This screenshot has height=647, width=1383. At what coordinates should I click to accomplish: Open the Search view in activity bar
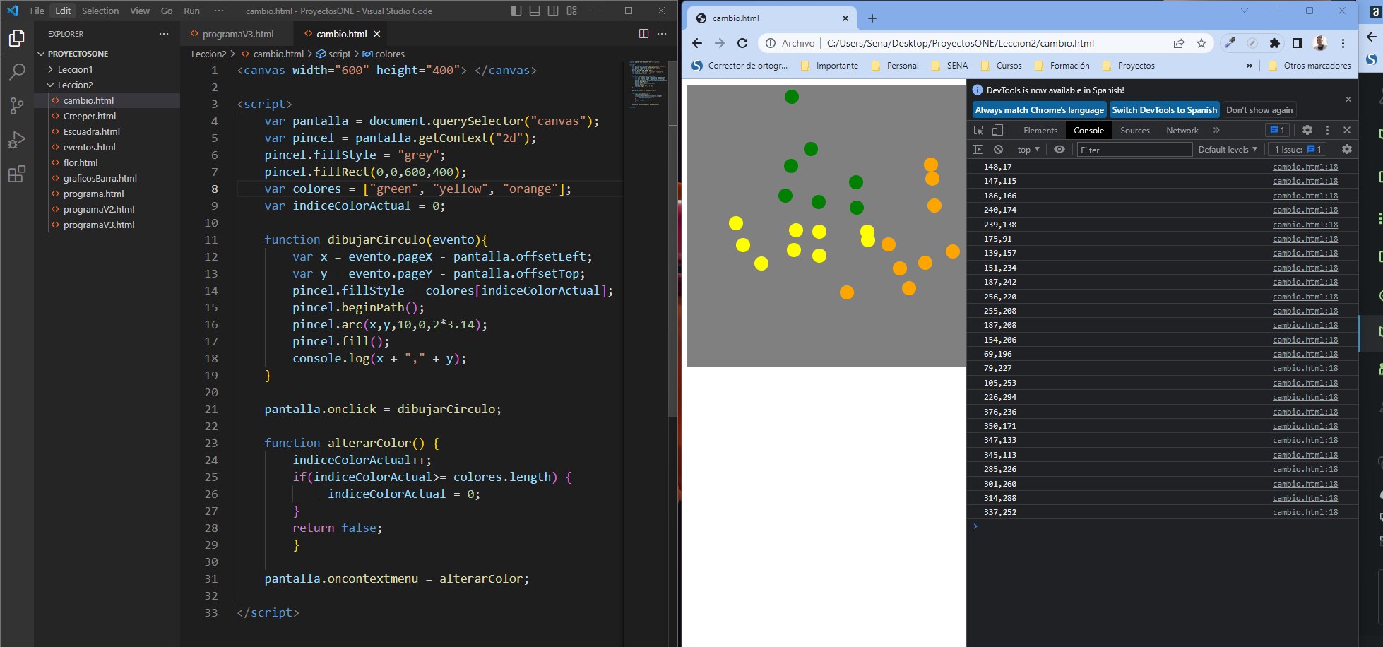(x=17, y=72)
